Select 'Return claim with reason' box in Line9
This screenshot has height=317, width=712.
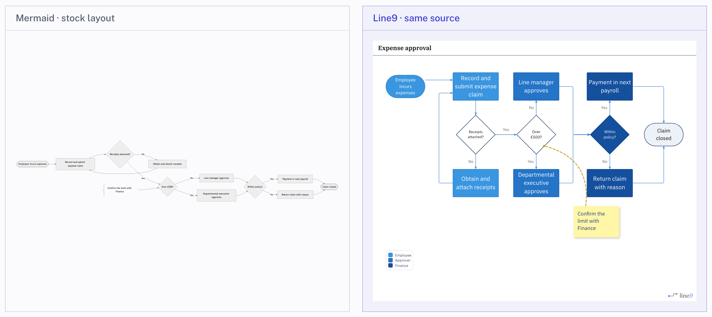[x=610, y=183]
